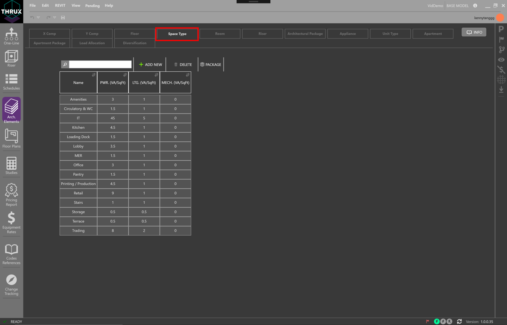Open the Studies calculator section
Screen dimensions: 507x325
tap(11, 165)
